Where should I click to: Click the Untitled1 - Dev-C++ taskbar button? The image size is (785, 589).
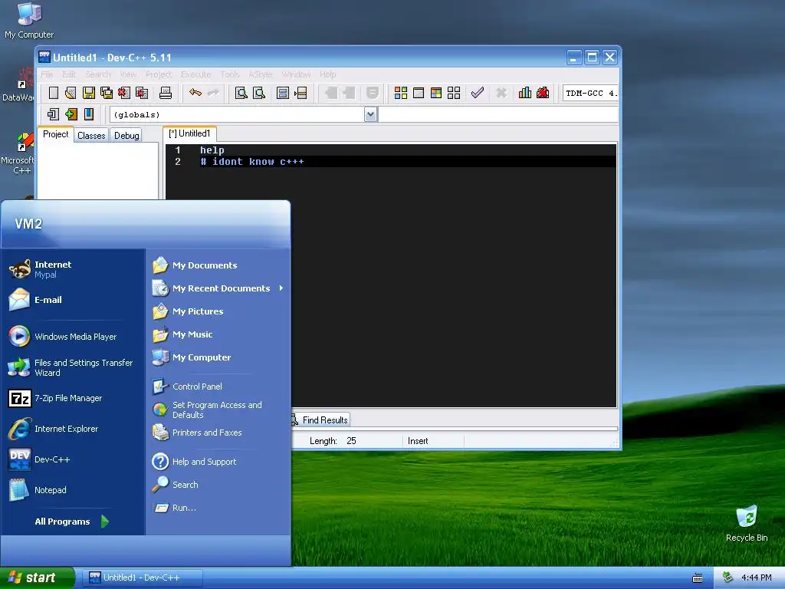point(143,577)
